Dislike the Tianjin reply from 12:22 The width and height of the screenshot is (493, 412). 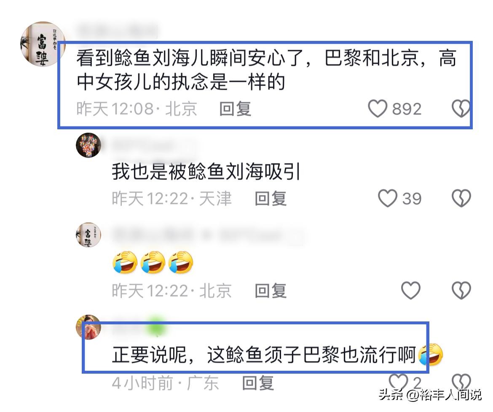[x=461, y=198]
